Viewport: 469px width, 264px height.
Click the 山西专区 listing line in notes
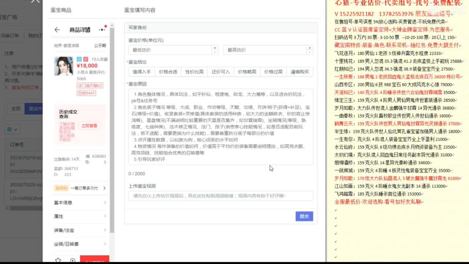[x=395, y=84]
